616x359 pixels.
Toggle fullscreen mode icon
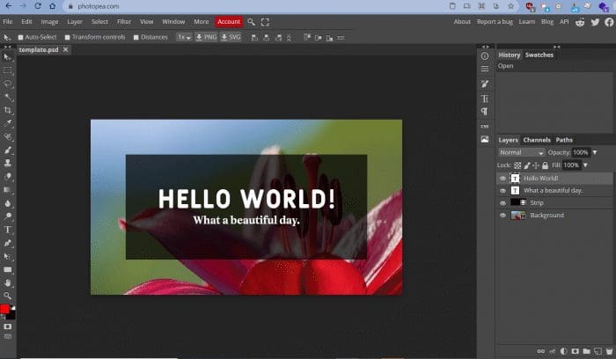point(265,21)
